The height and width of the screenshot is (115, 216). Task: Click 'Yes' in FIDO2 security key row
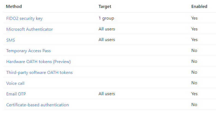click(194, 18)
